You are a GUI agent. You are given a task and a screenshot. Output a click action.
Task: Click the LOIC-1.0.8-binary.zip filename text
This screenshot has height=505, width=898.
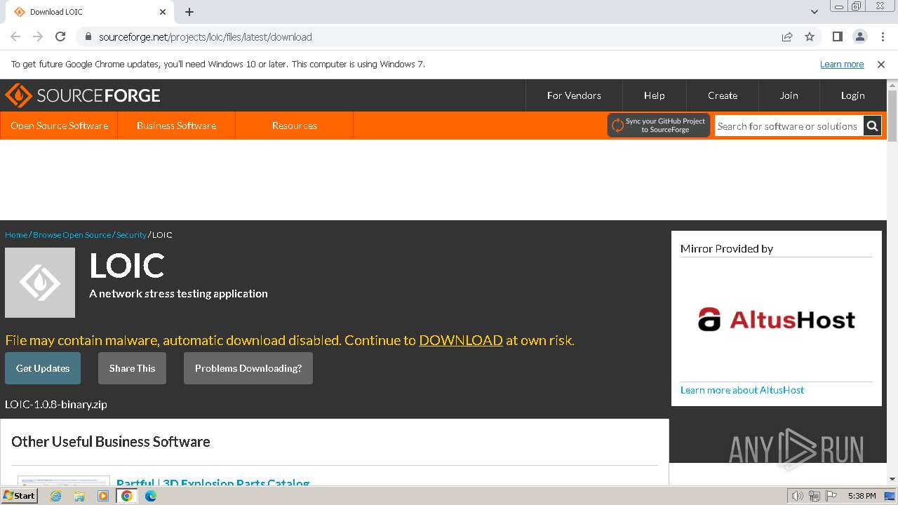pyautogui.click(x=56, y=404)
